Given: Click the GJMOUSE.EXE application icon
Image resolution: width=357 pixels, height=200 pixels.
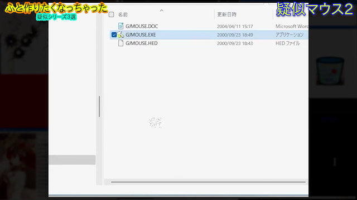Looking at the screenshot, I should [120, 34].
